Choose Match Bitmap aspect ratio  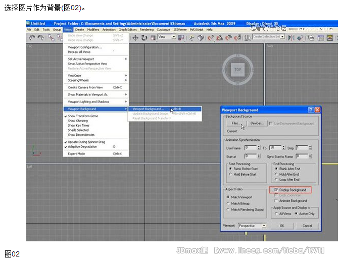[228, 203]
